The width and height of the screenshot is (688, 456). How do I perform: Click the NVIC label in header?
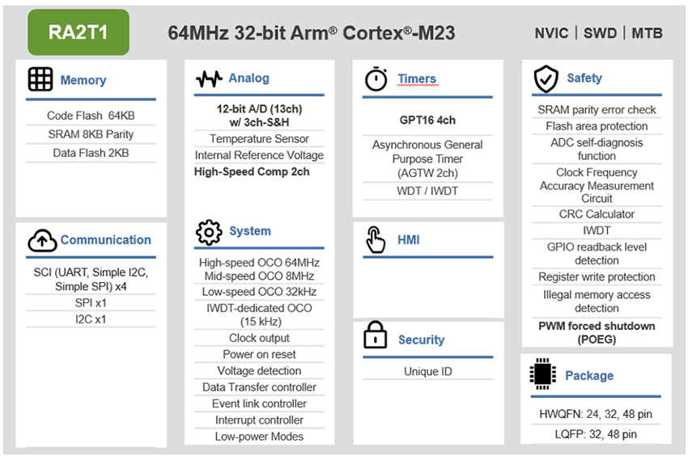pyautogui.click(x=551, y=33)
